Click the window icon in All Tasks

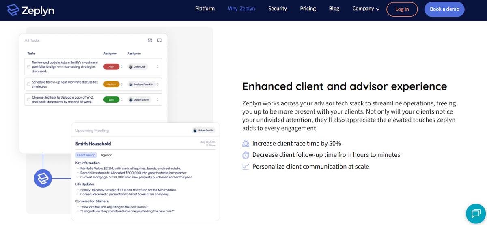pyautogui.click(x=159, y=40)
